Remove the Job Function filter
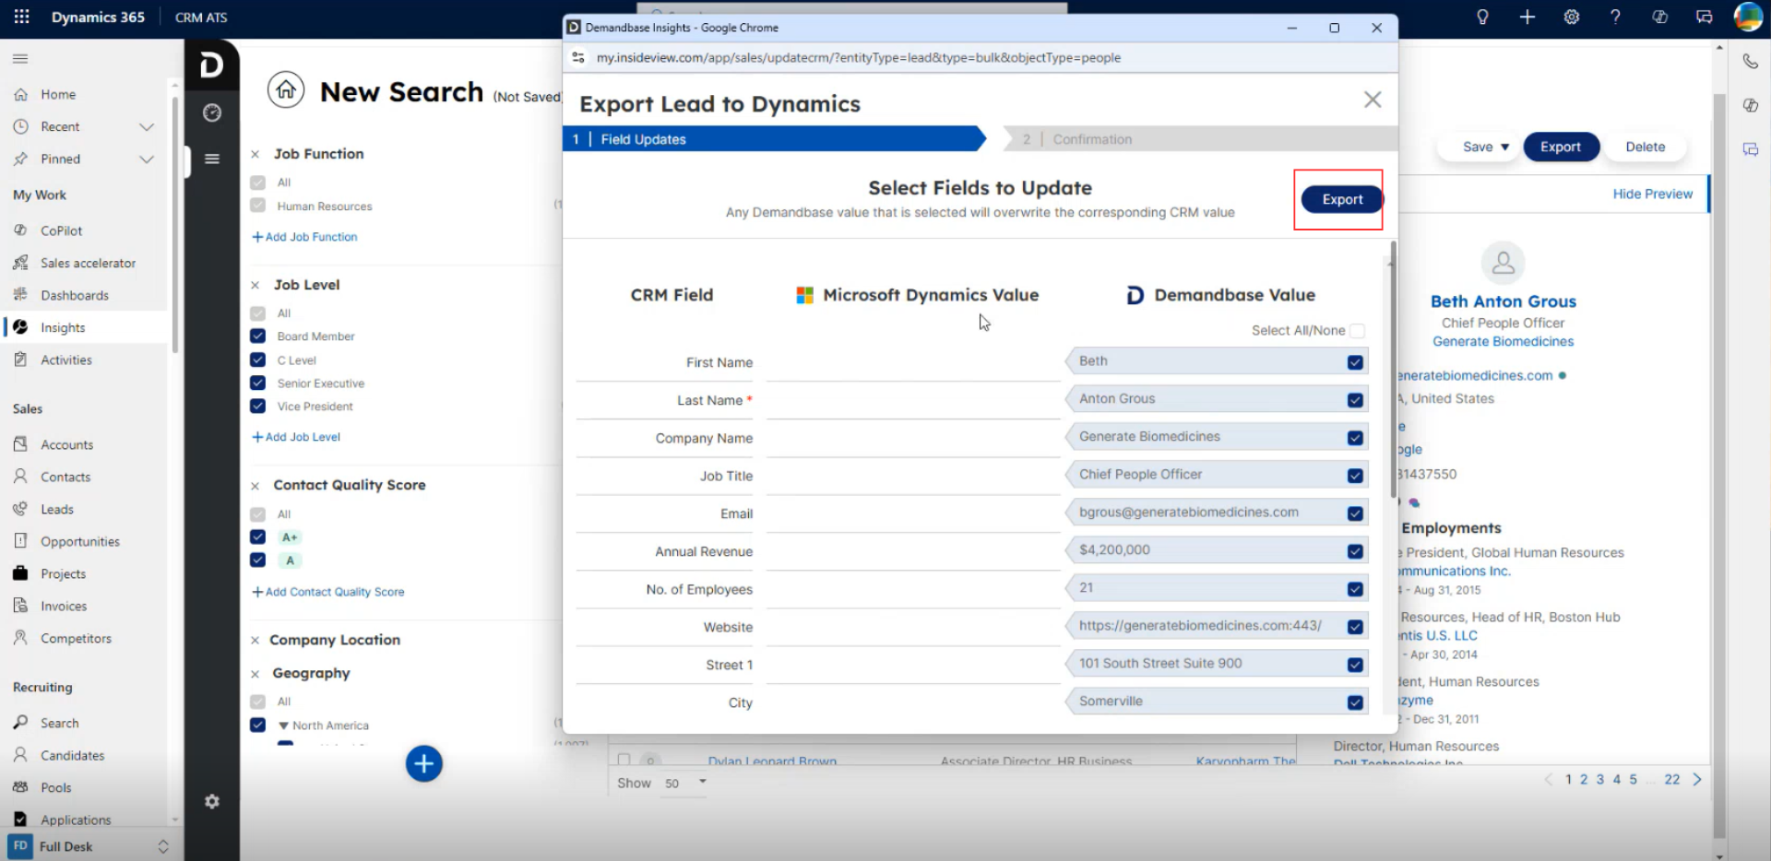The height and width of the screenshot is (861, 1771). [x=256, y=154]
